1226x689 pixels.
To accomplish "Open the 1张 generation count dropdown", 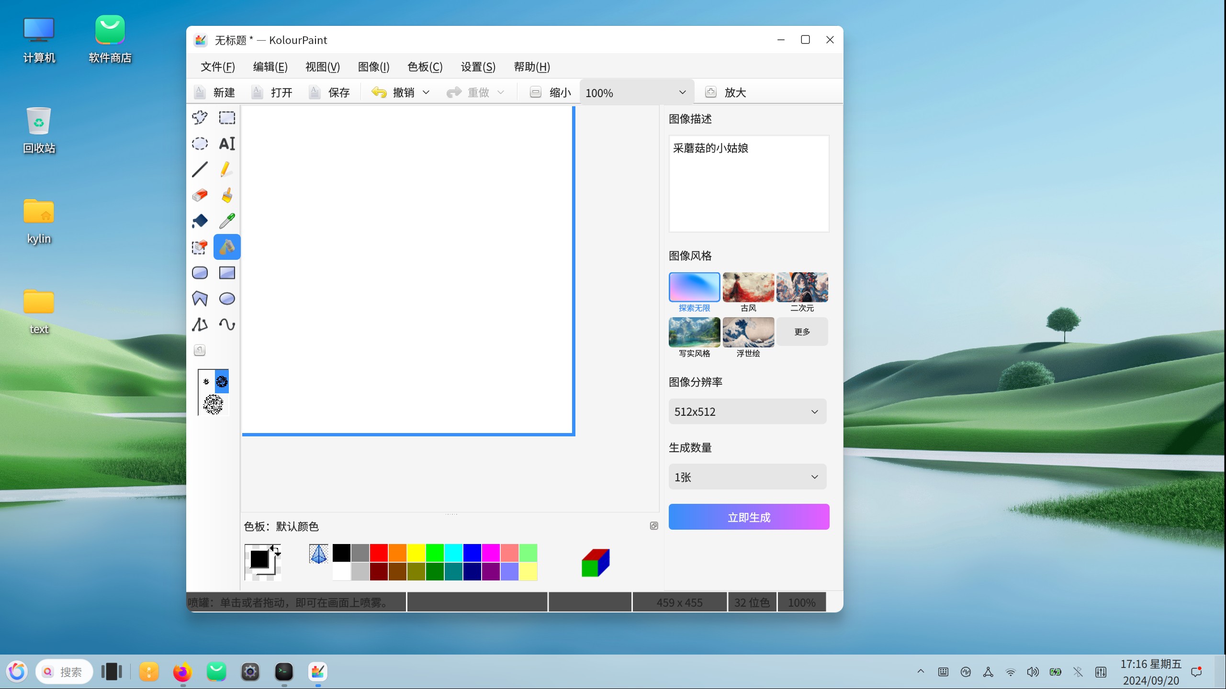I will pyautogui.click(x=747, y=477).
